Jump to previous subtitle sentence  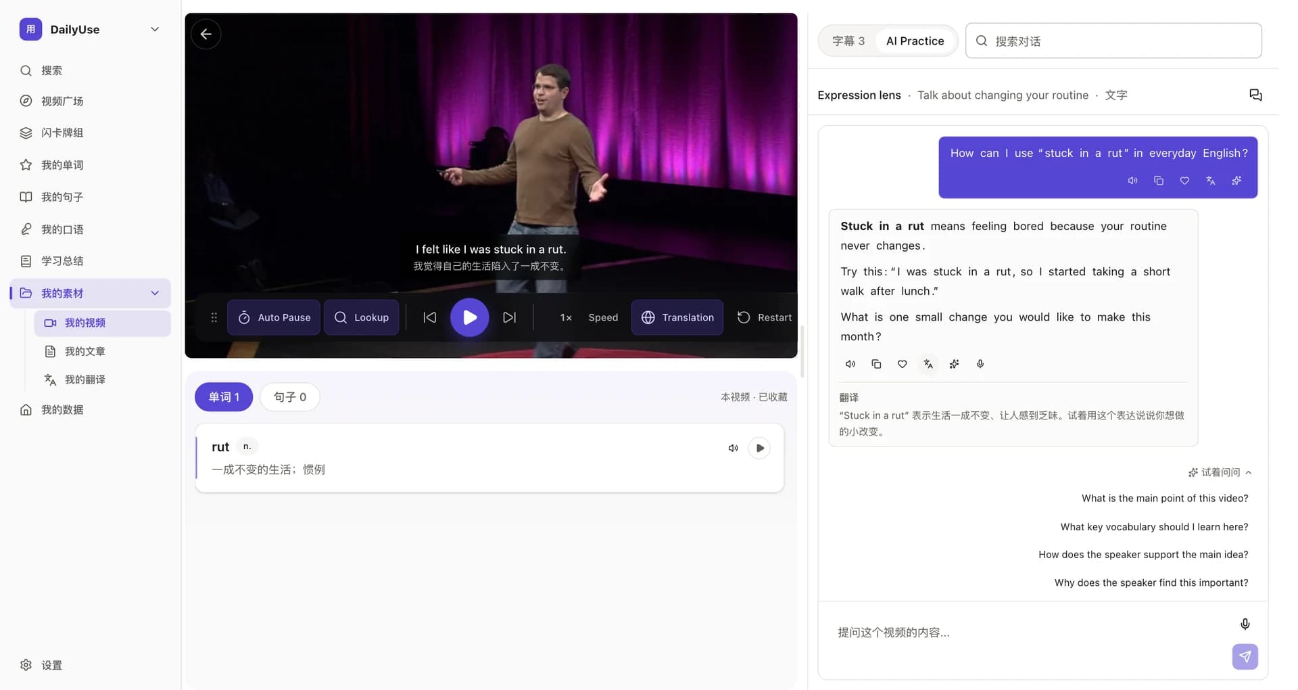430,317
